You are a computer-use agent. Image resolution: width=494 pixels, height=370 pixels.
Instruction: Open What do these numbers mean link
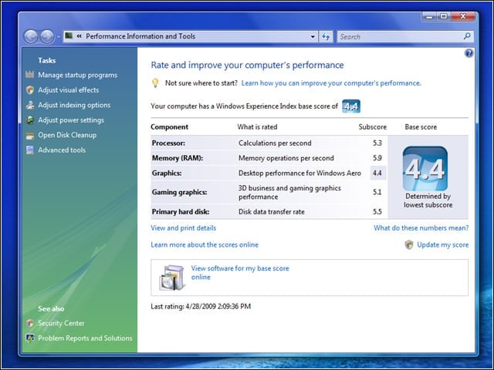pos(421,228)
